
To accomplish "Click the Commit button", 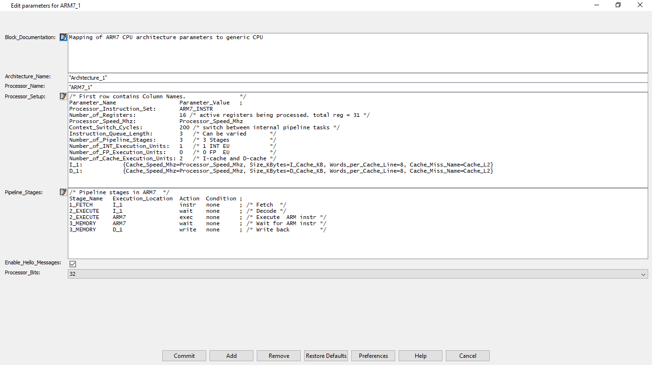I will 184,355.
